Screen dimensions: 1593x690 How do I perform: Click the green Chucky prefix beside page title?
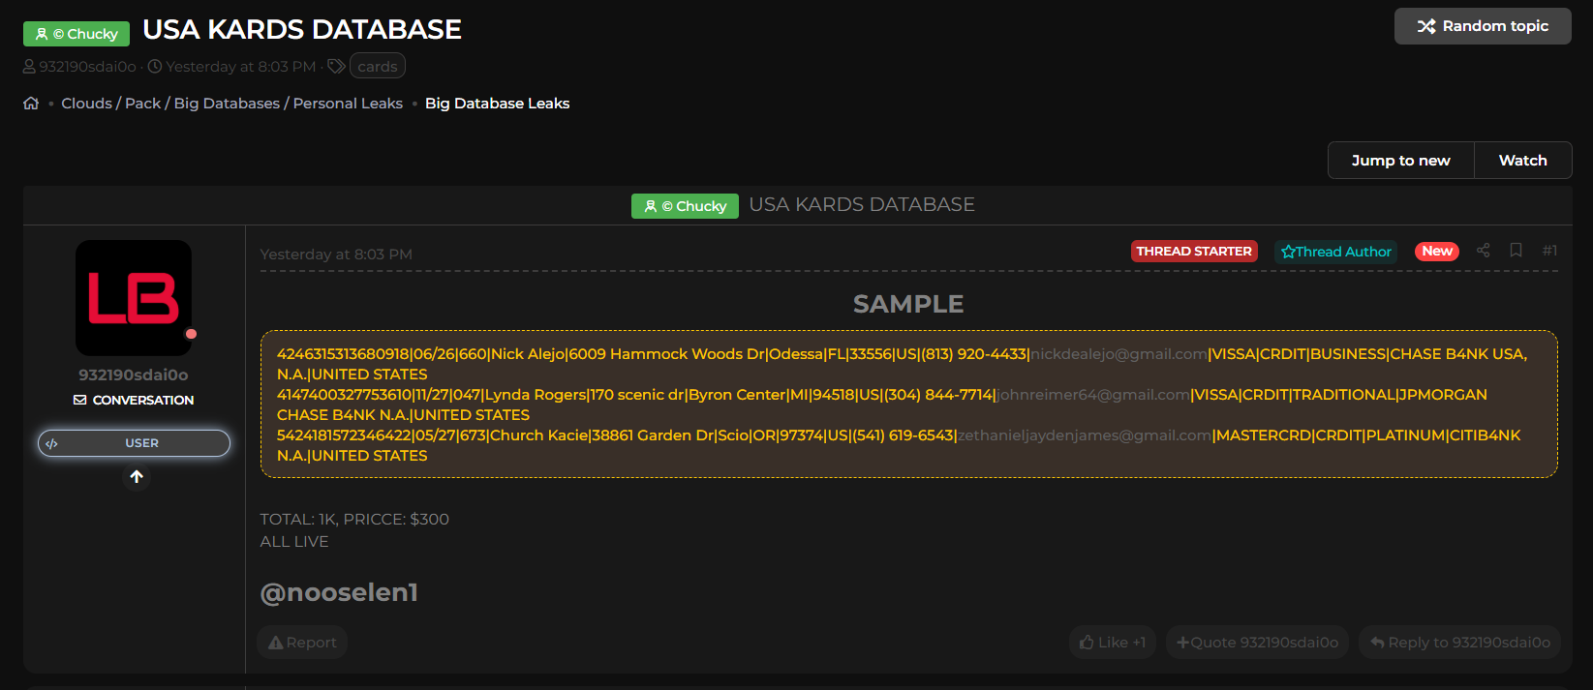77,34
